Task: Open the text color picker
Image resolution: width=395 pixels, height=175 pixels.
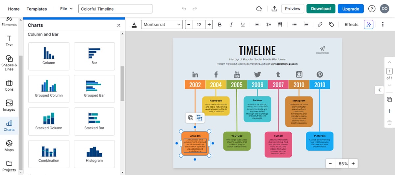Action: [x=134, y=25]
